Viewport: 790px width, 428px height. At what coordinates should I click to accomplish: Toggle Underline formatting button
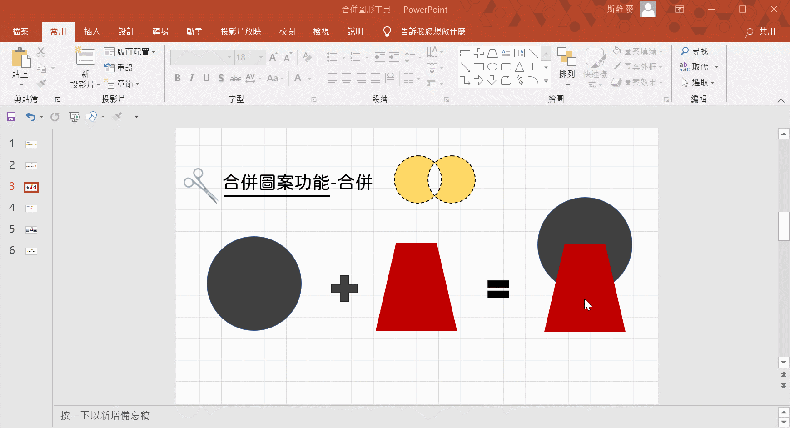click(206, 78)
